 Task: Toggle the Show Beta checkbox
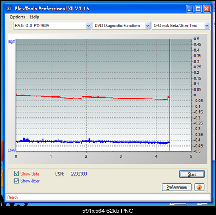point(16,174)
